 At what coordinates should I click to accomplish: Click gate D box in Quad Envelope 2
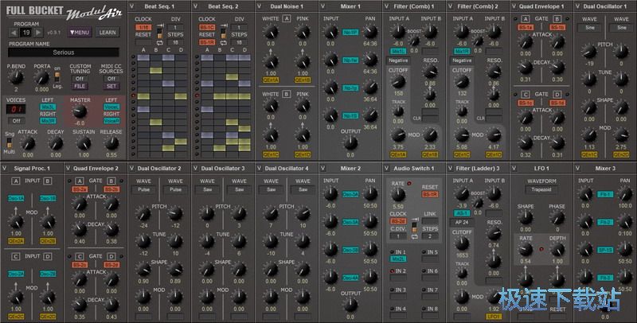click(111, 256)
